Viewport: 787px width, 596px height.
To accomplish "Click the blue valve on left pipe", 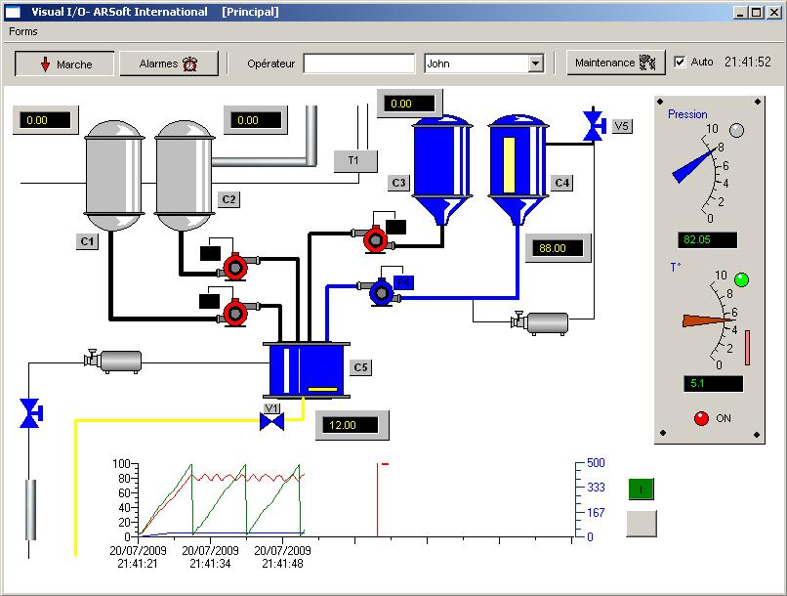I will point(30,413).
